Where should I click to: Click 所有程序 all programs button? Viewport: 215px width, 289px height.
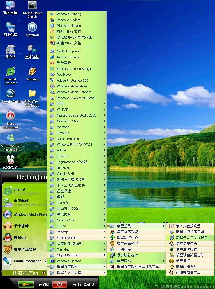[x=24, y=273]
